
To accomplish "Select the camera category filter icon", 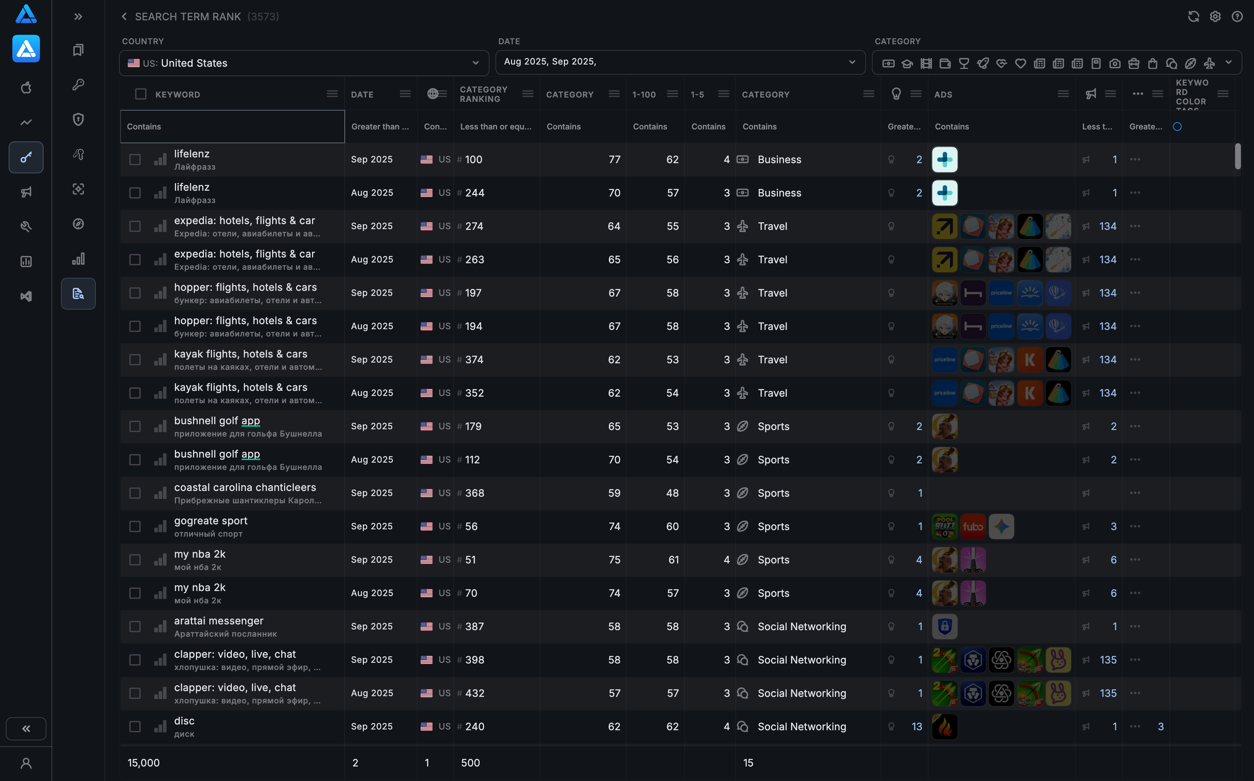I will point(1114,63).
